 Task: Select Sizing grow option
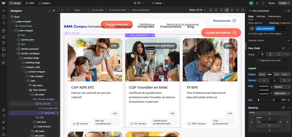(x=270, y=54)
